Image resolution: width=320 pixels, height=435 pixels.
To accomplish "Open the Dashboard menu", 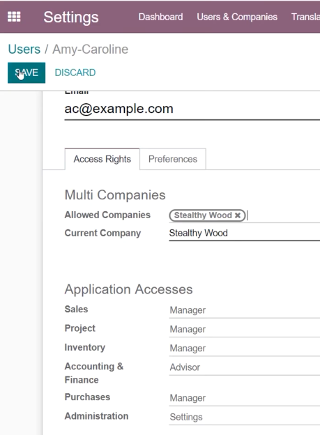I will pyautogui.click(x=160, y=17).
